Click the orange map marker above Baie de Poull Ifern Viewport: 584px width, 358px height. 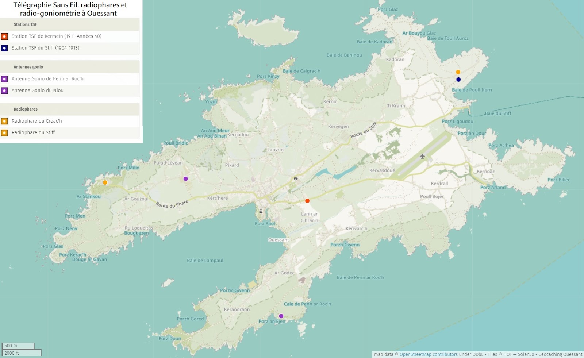pyautogui.click(x=458, y=72)
